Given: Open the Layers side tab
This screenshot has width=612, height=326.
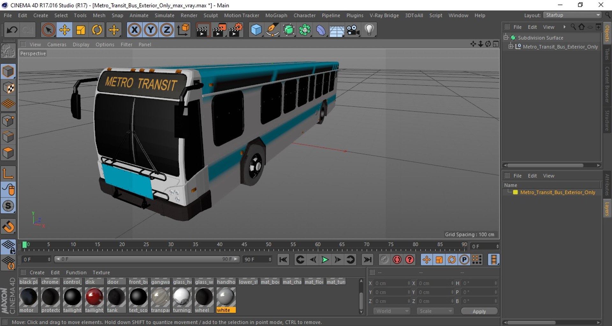Looking at the screenshot, I should 607,209.
